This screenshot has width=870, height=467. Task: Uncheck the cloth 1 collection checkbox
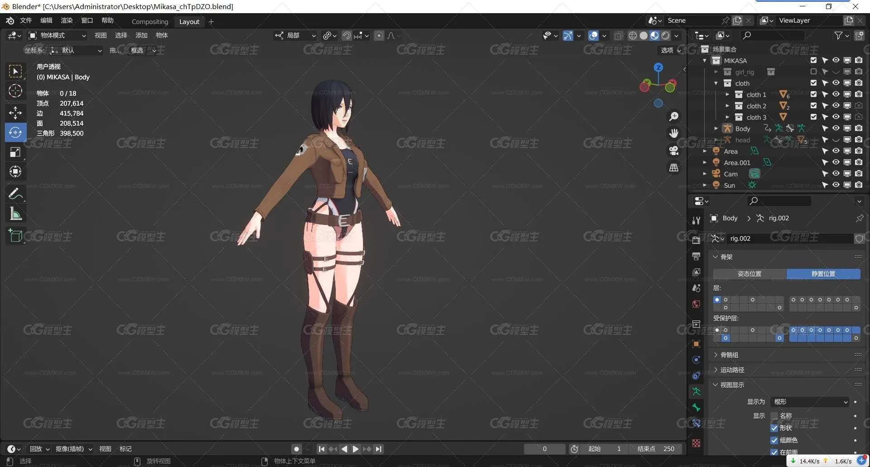[813, 94]
